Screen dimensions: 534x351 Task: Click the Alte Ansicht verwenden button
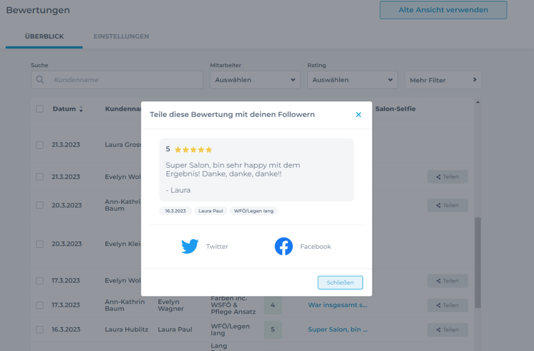click(x=443, y=10)
